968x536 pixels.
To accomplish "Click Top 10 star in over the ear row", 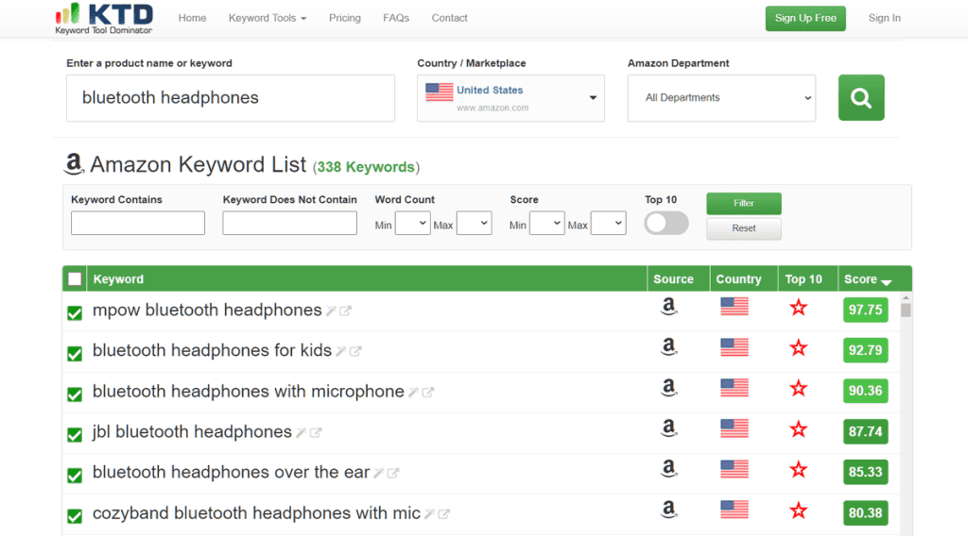I will [x=798, y=469].
